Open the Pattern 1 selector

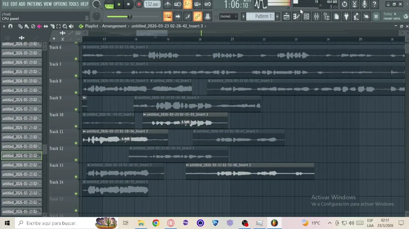coord(261,16)
